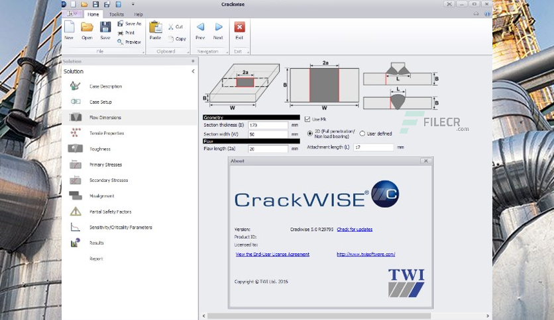The image size is (554, 320).
Task: Click Print in the File group
Action: tap(126, 33)
